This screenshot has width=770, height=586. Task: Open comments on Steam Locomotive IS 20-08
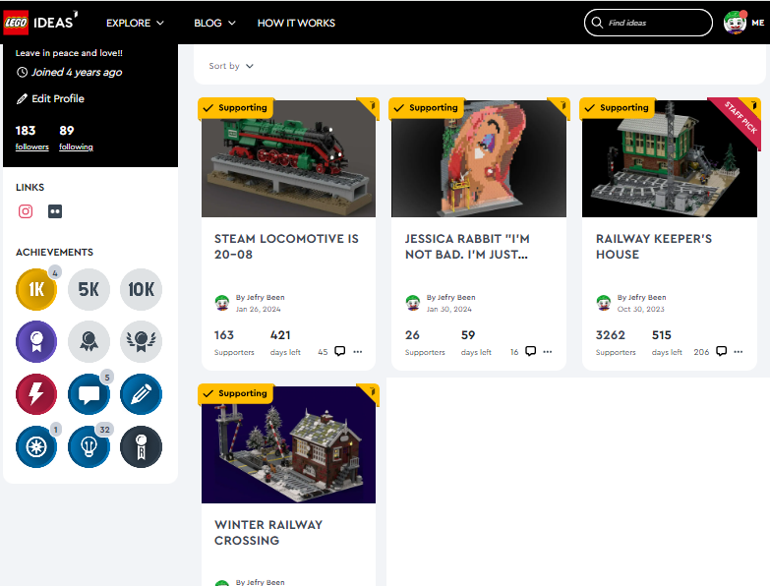click(340, 351)
